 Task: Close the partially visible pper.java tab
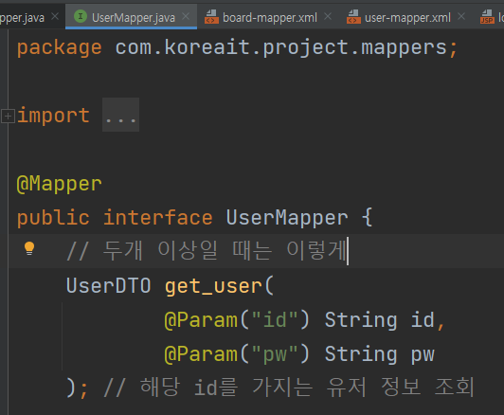[55, 16]
